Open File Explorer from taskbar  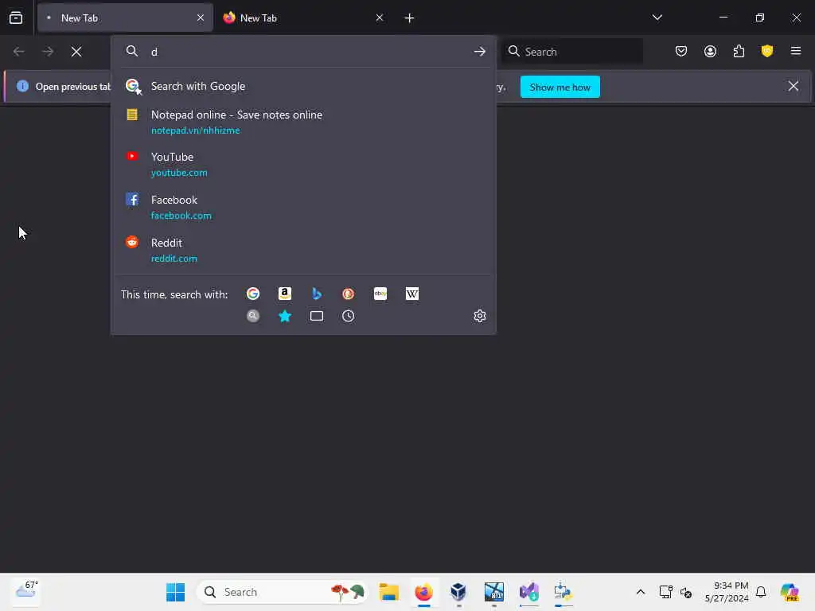click(388, 592)
